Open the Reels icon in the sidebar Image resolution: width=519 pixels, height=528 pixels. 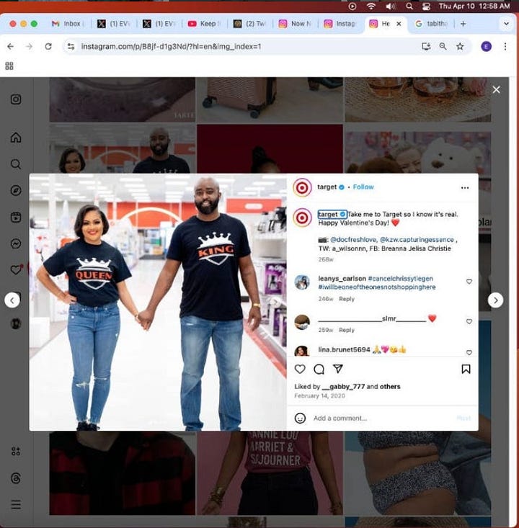point(16,218)
